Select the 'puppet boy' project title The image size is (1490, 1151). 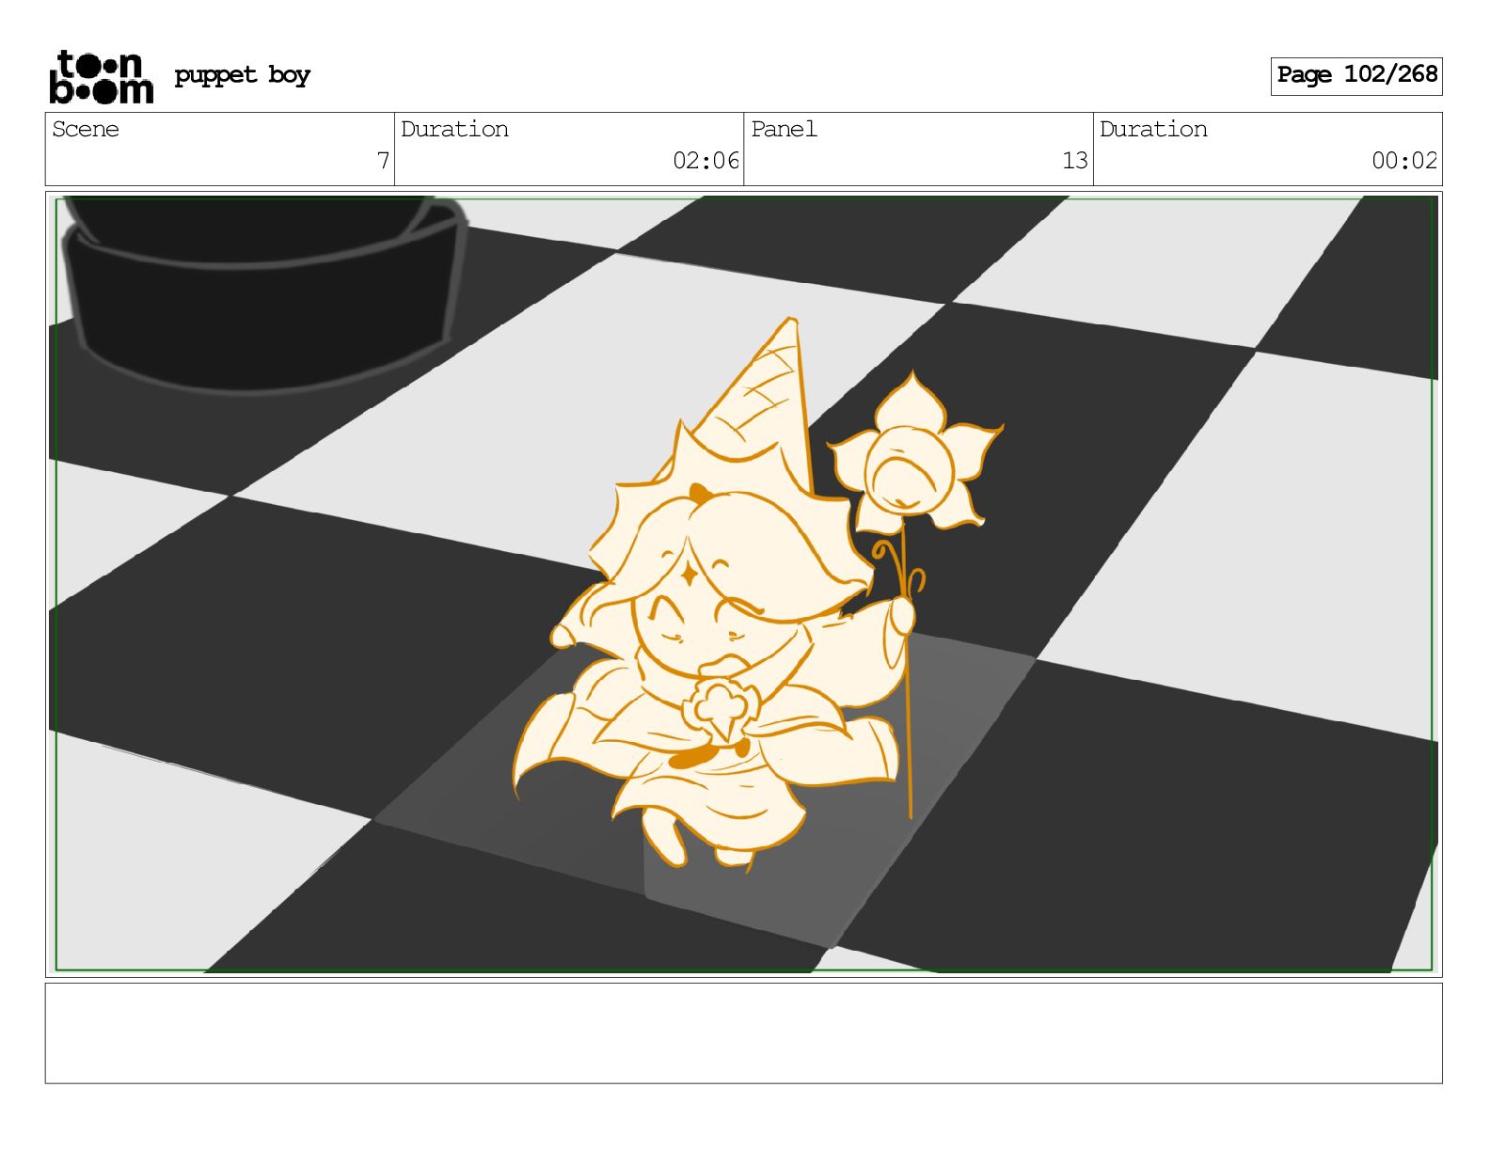click(242, 75)
